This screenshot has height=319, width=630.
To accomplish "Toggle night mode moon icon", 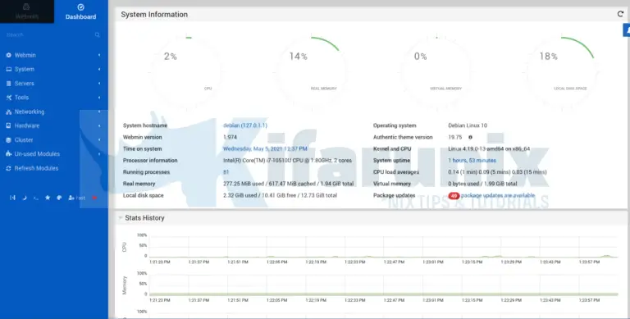I will tap(24, 198).
